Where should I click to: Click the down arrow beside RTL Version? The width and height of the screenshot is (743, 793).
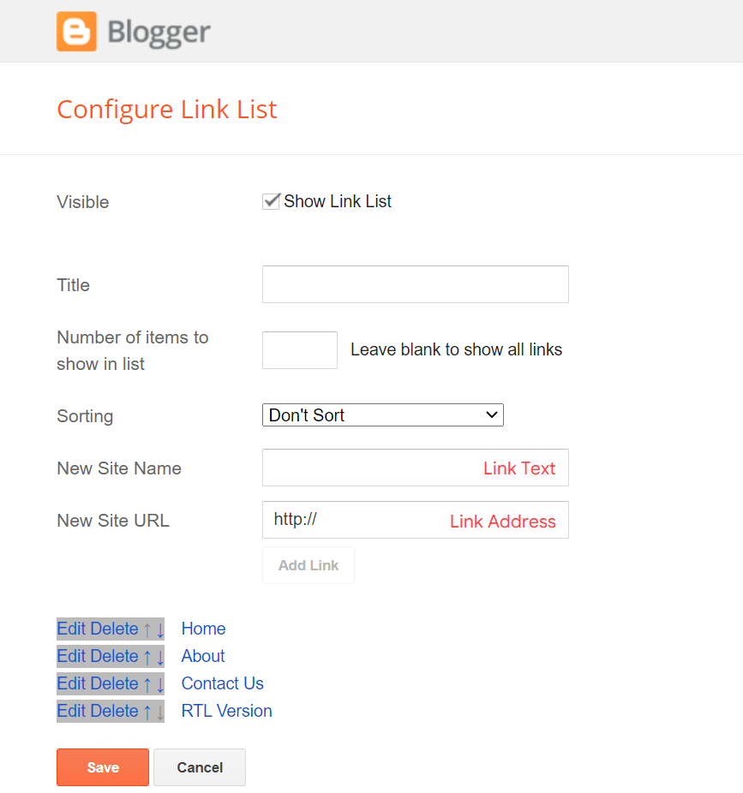160,712
